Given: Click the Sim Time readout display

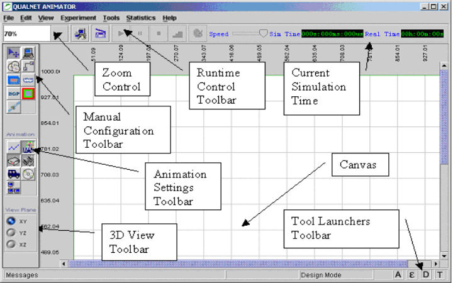Looking at the screenshot, I should click(332, 34).
